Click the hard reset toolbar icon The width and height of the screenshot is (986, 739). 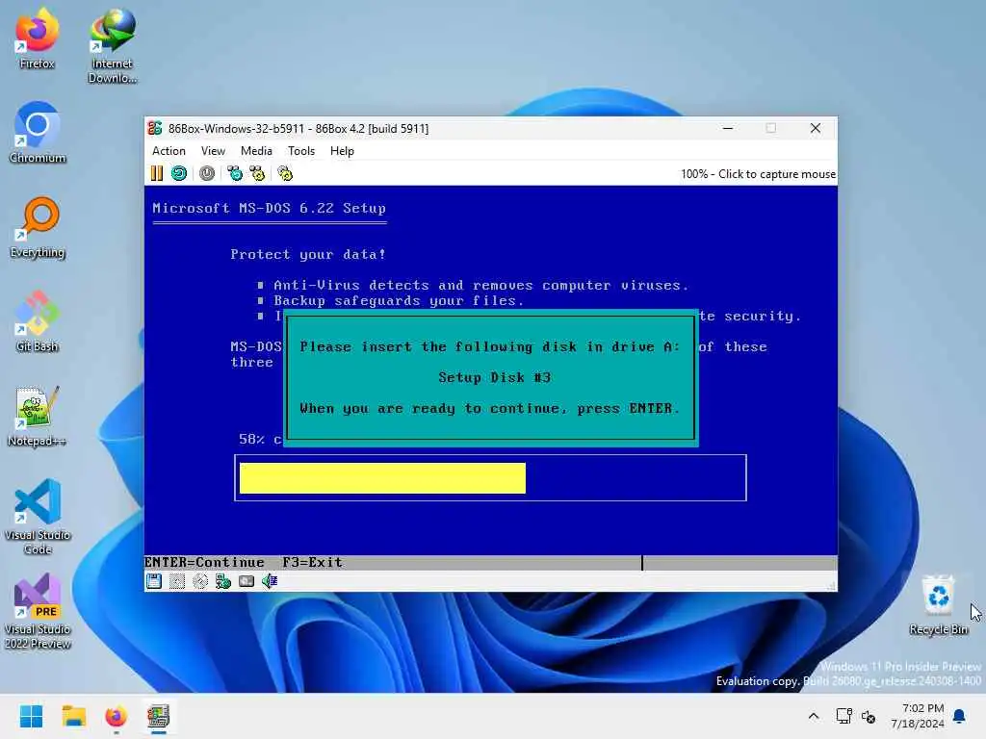point(179,173)
